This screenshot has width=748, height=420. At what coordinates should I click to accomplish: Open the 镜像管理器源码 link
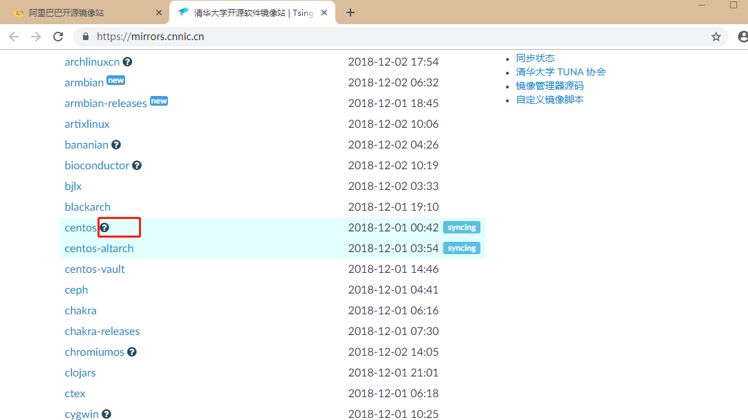pyautogui.click(x=550, y=86)
